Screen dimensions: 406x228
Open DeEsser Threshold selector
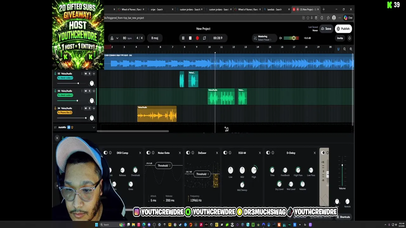tap(202, 174)
